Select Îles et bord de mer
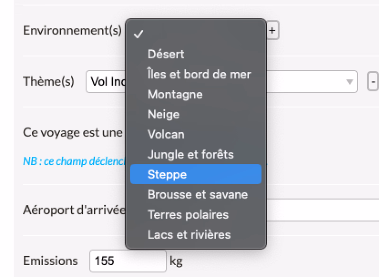This screenshot has height=277, width=379. [x=199, y=74]
